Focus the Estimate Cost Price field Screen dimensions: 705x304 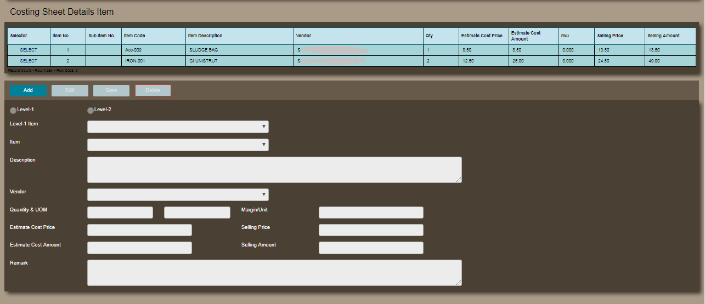point(139,230)
